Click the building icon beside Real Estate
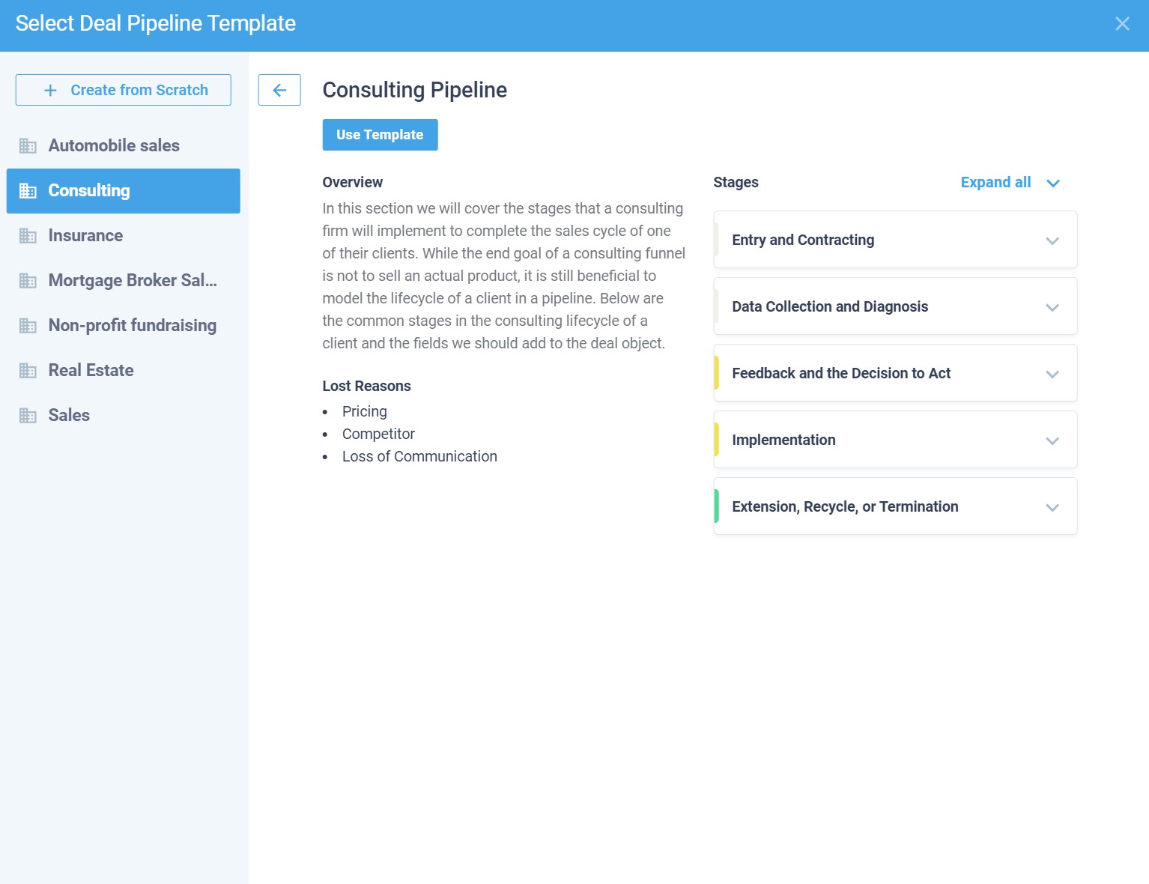Viewport: 1149px width, 884px height. pyautogui.click(x=28, y=371)
